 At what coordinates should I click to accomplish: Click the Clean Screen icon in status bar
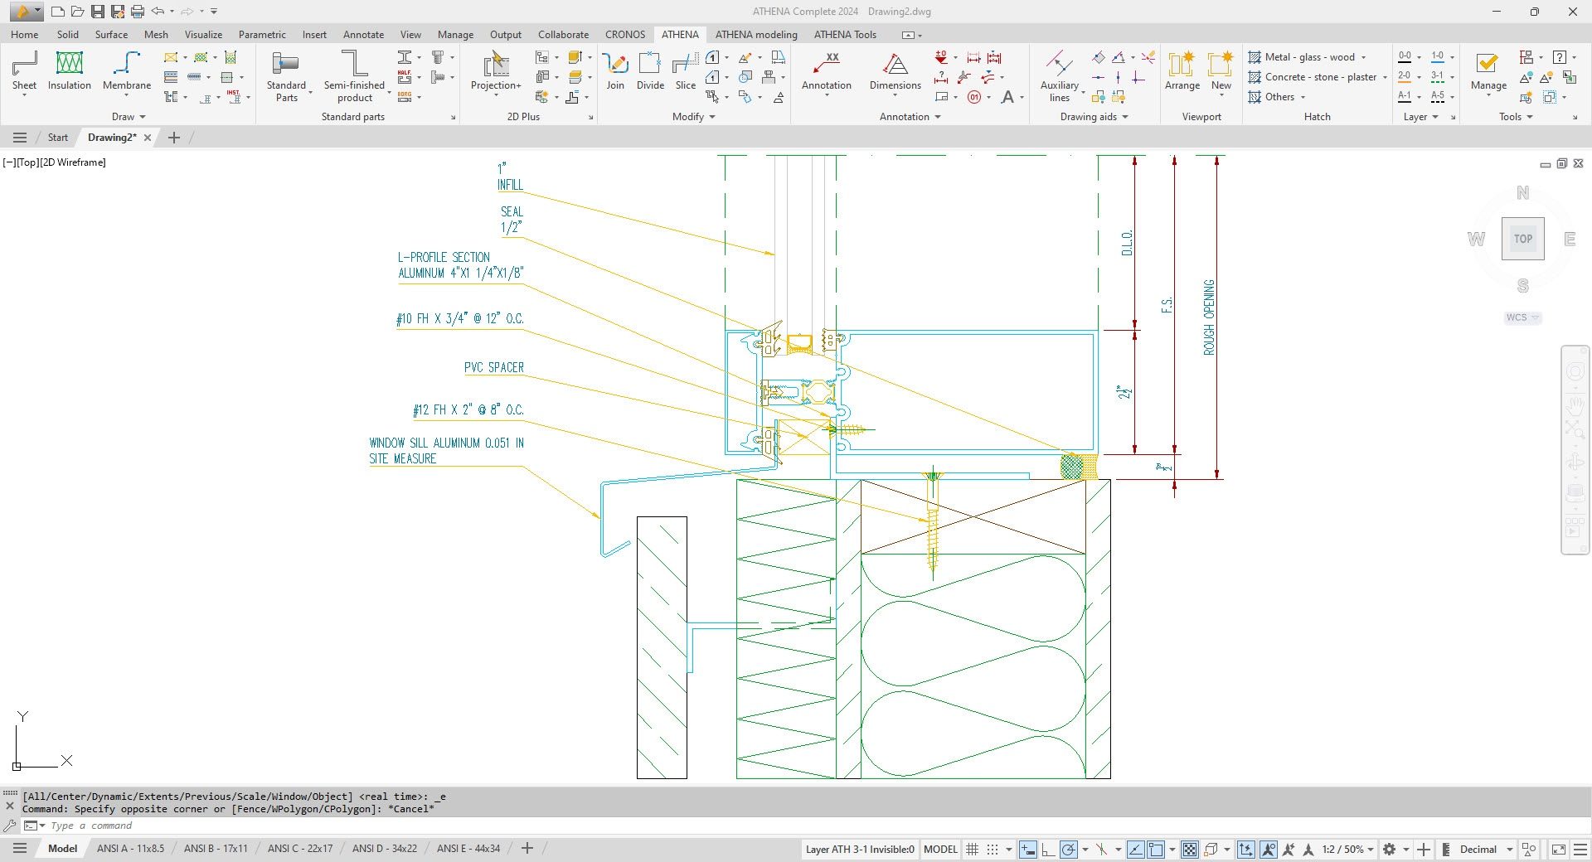[1559, 849]
